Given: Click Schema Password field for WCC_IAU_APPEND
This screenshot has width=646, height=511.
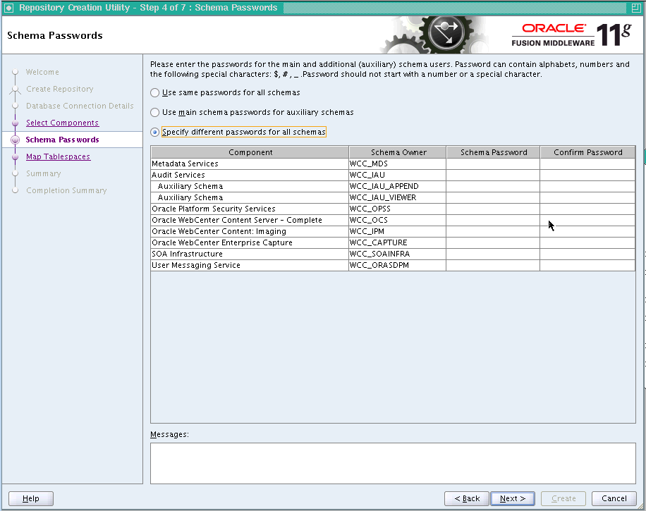Looking at the screenshot, I should coord(493,186).
